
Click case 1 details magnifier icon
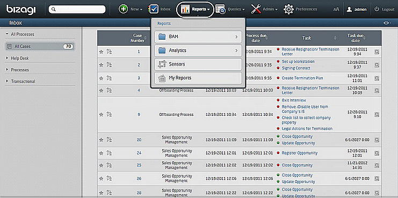[377, 52]
